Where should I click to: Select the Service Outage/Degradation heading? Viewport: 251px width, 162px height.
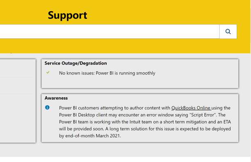(75, 63)
